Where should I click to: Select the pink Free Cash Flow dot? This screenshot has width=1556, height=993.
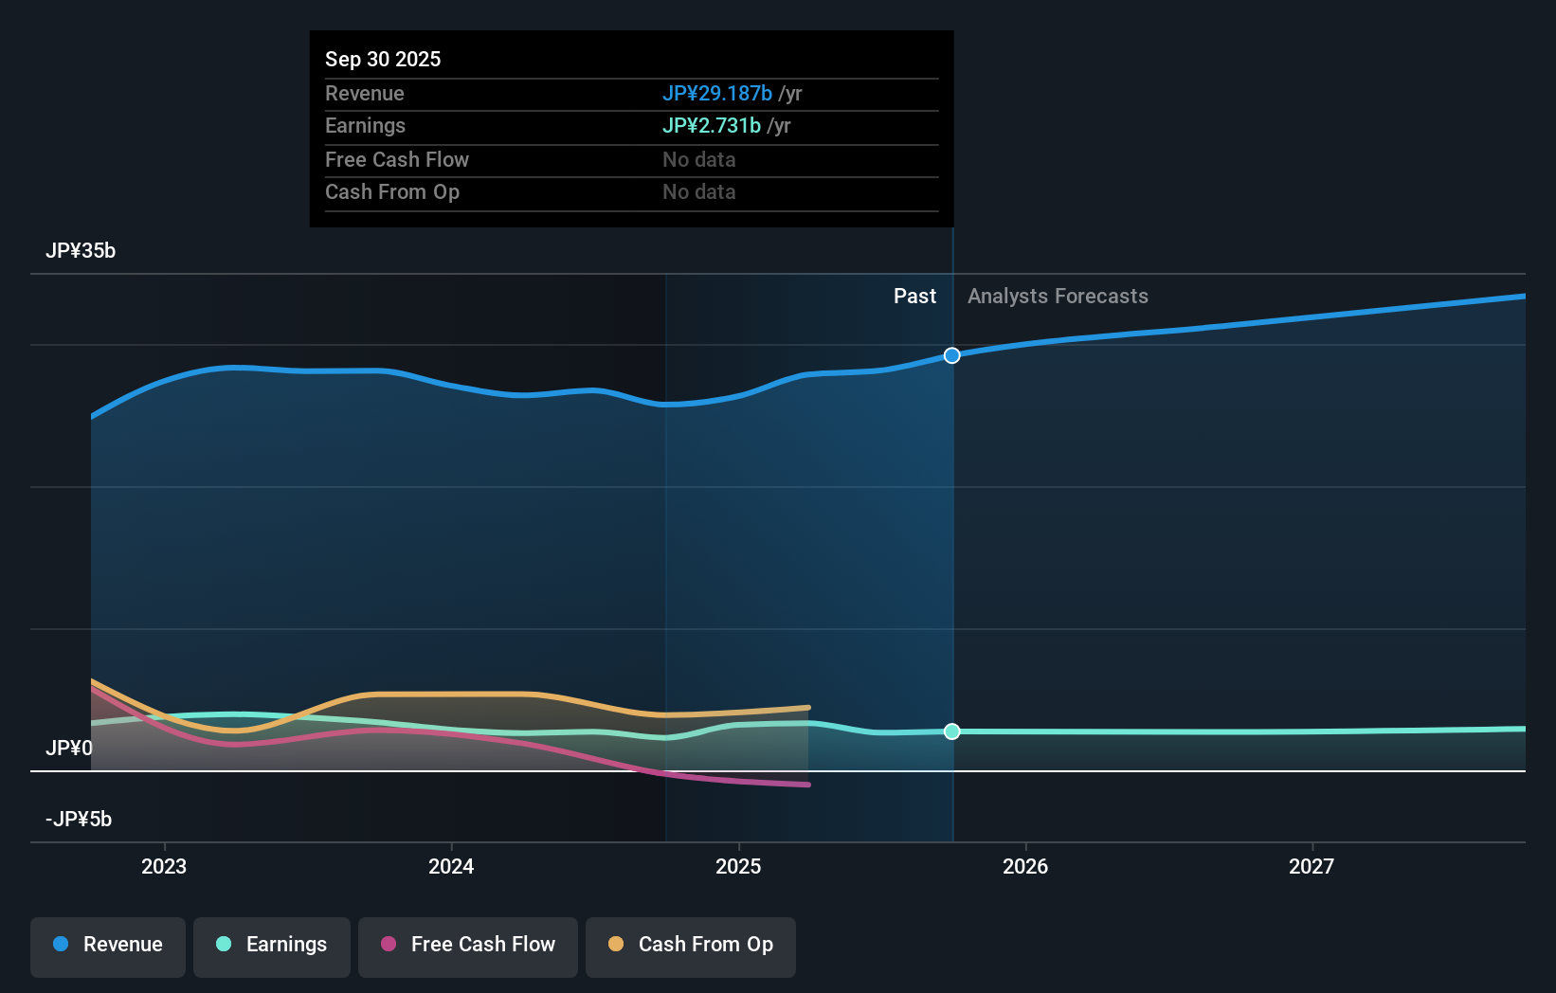[387, 945]
